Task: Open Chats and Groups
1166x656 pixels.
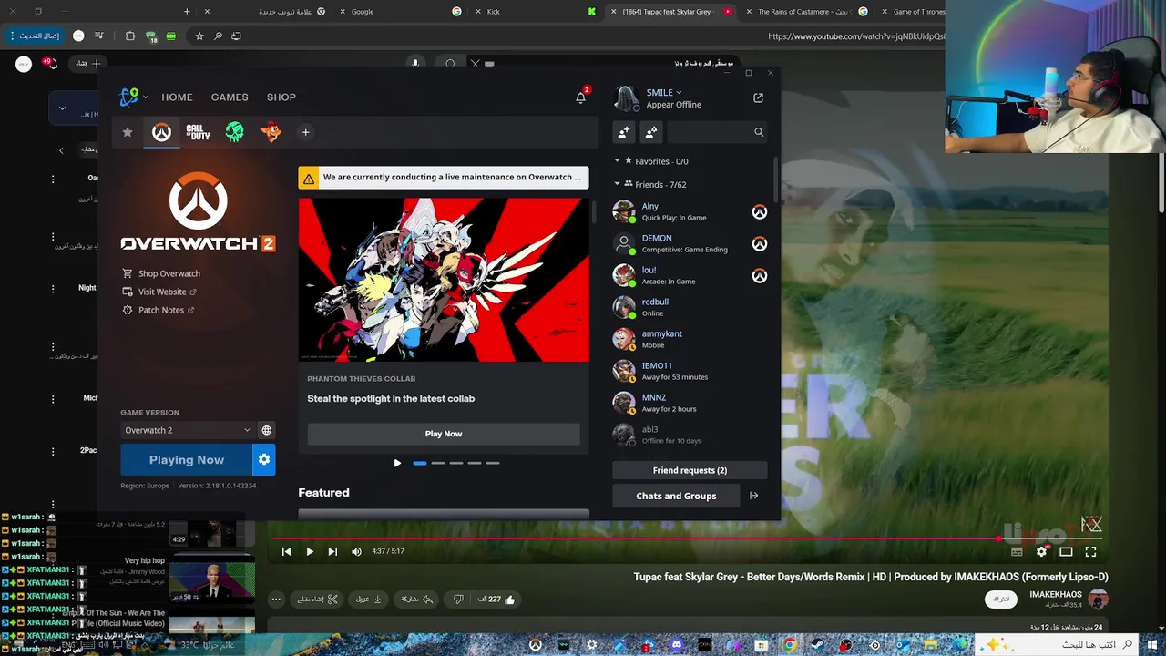Action: [x=676, y=496]
